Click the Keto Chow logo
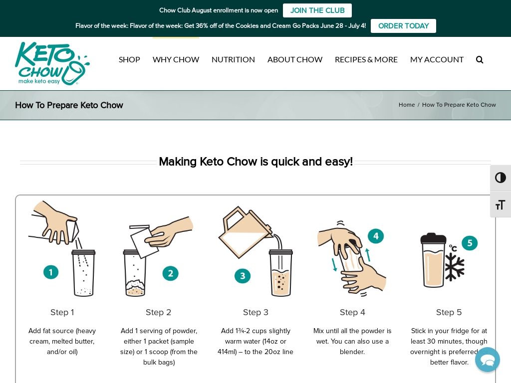Image resolution: width=511 pixels, height=383 pixels. (52, 63)
